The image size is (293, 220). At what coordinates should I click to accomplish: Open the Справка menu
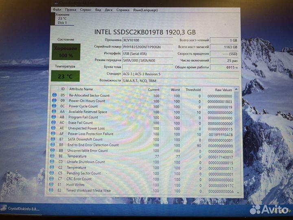click(123, 10)
